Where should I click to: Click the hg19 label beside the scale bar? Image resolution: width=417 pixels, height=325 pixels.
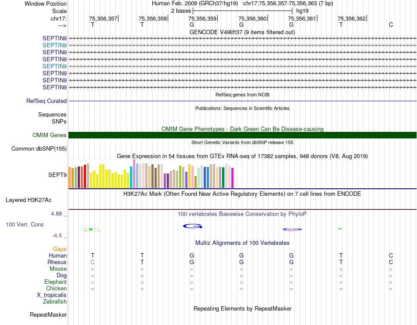302,11
